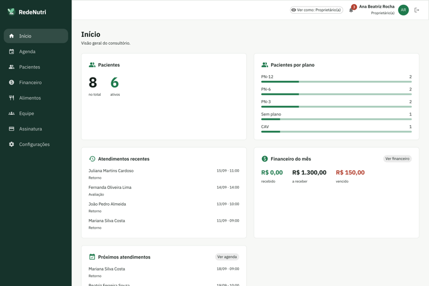
Task: Toggle the Ver como: Proprietário(a) view switch
Action: tap(316, 10)
